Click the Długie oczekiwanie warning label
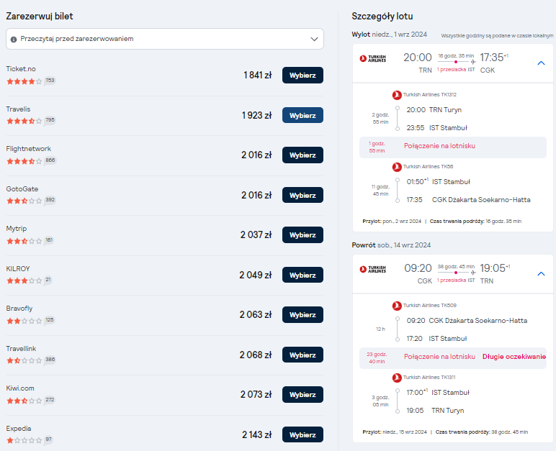This screenshot has height=451, width=556. point(514,357)
